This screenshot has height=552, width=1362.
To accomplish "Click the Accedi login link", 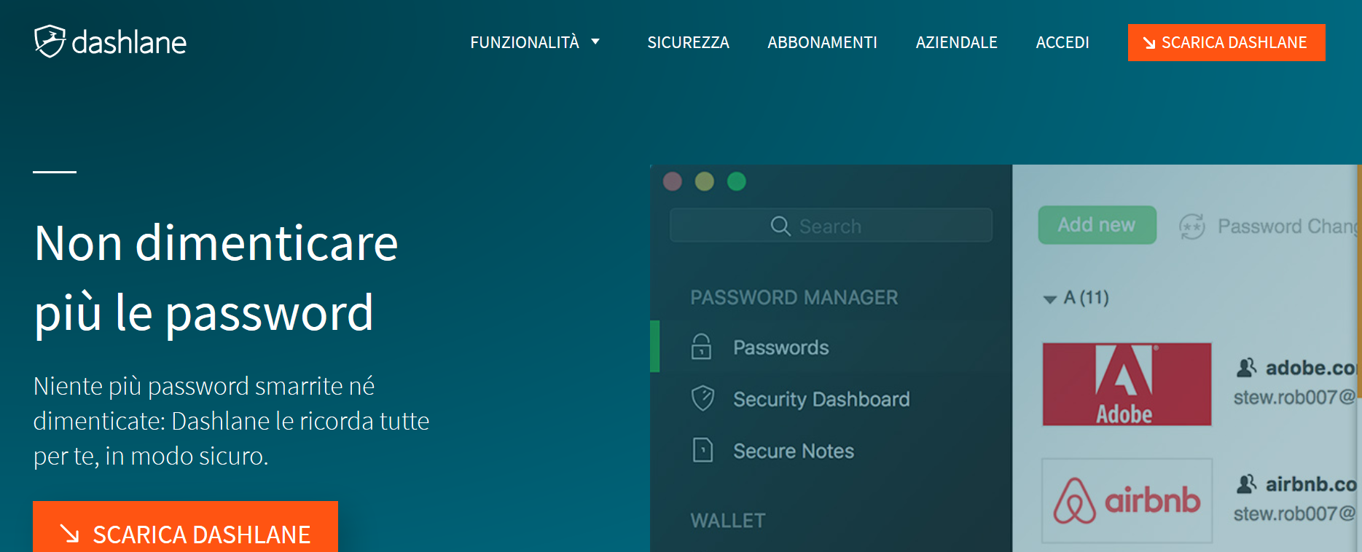I will 1062,42.
